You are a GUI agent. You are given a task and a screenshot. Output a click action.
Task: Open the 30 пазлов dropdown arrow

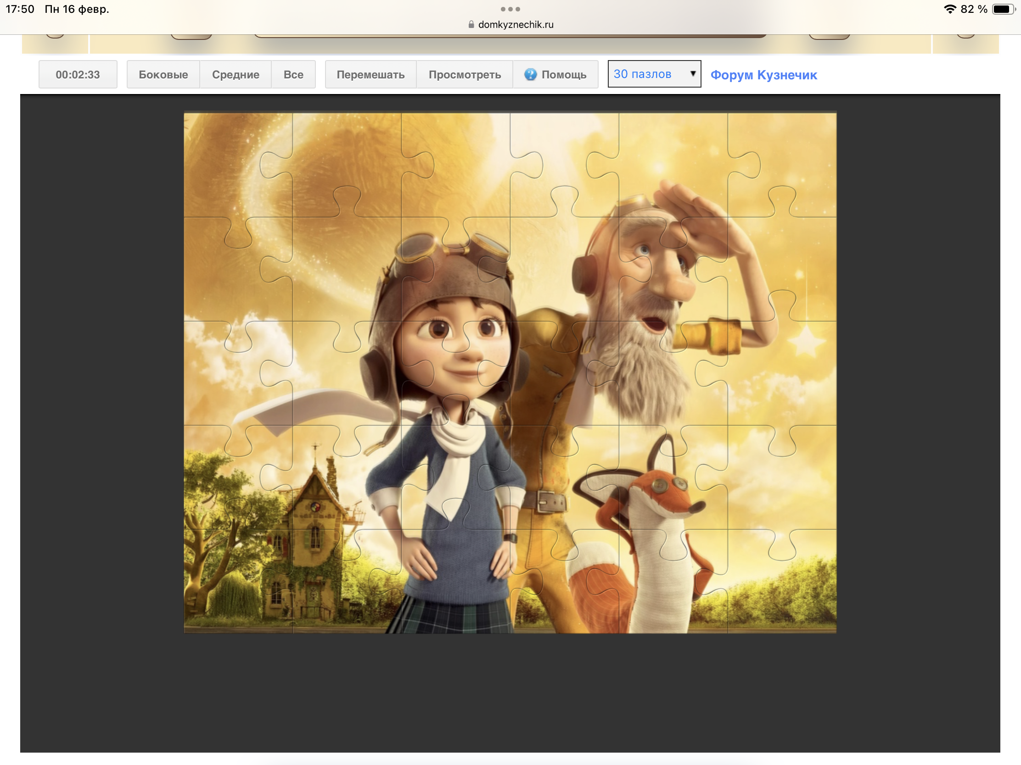pyautogui.click(x=692, y=74)
